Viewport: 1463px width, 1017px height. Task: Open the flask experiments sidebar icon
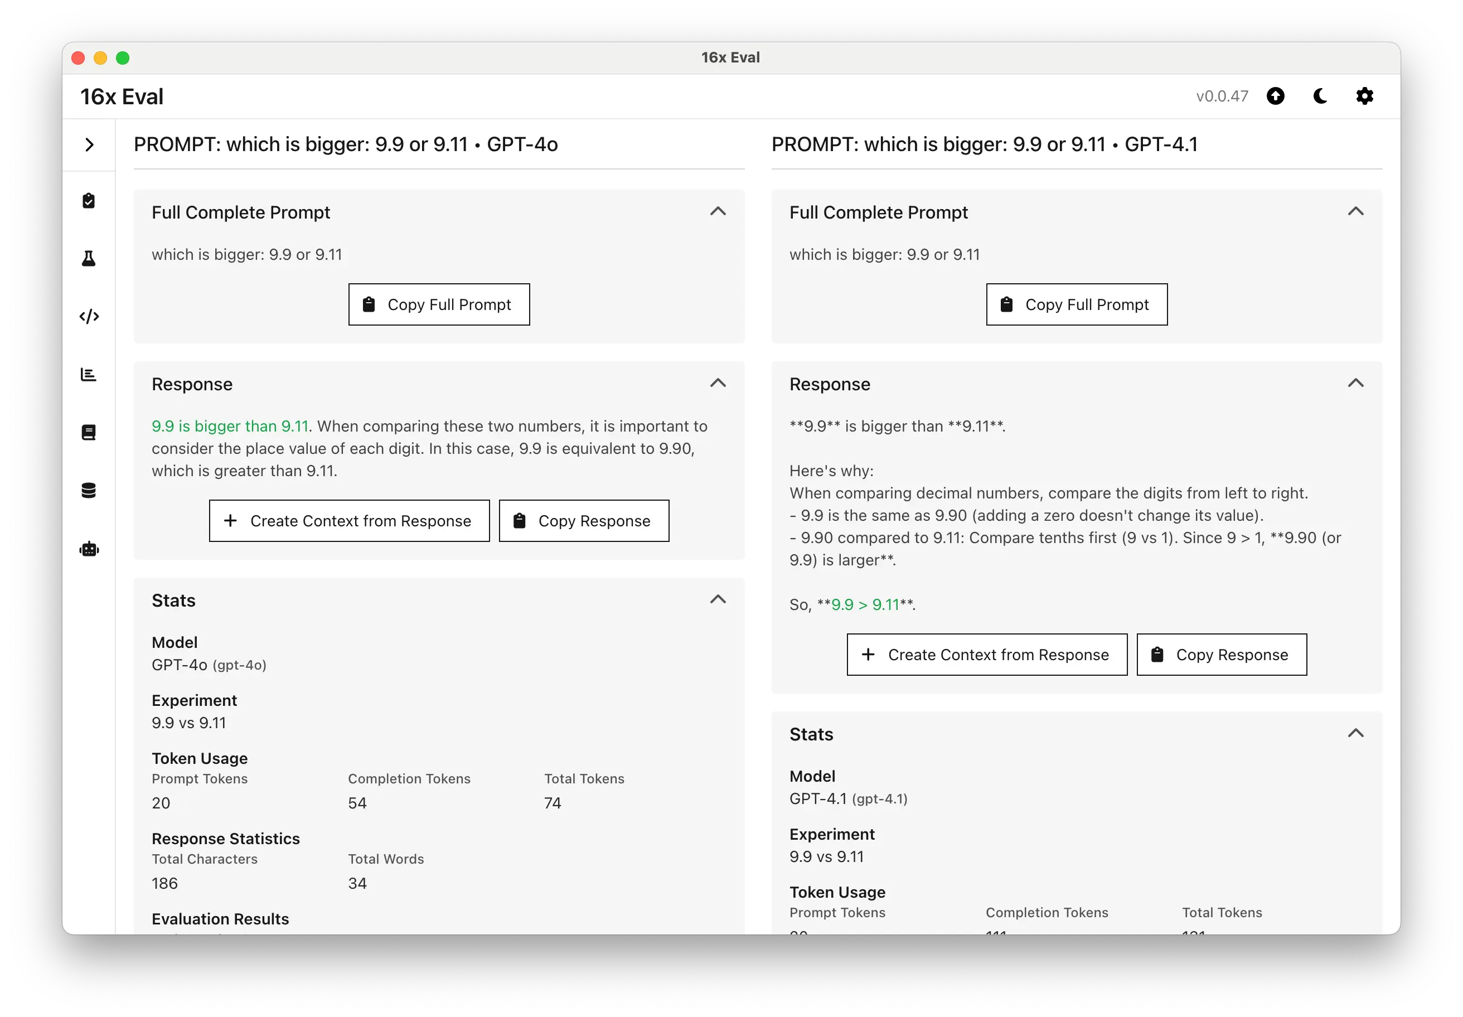pos(89,258)
